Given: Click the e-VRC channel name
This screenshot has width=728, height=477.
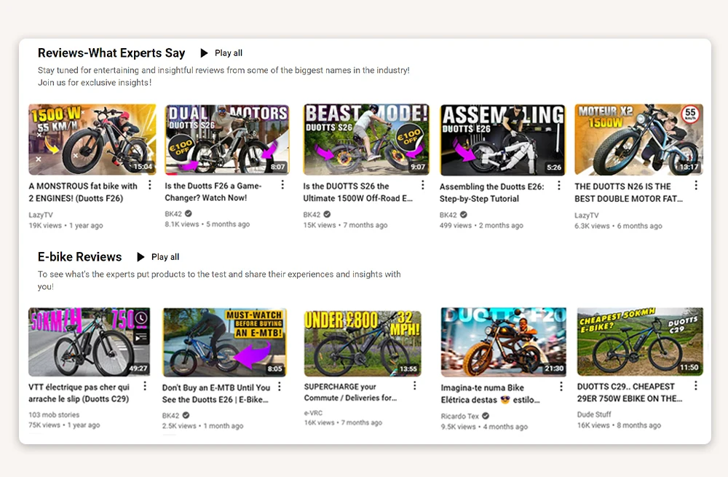Looking at the screenshot, I should 314,412.
